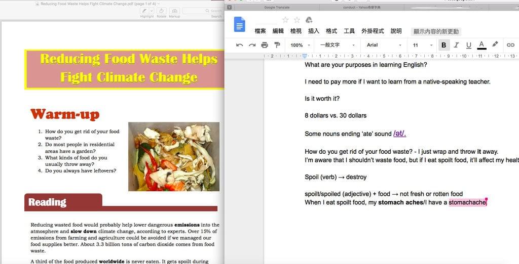Screen dimensions: 519x264
Task: Click the small icon left of Google Translate tab
Action: (230, 7)
